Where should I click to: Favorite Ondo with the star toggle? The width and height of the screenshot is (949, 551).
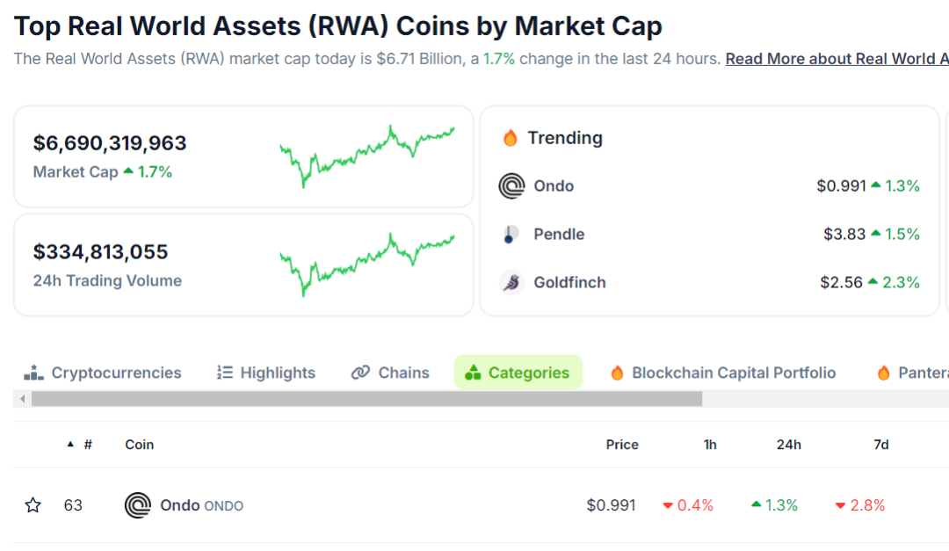pyautogui.click(x=33, y=505)
